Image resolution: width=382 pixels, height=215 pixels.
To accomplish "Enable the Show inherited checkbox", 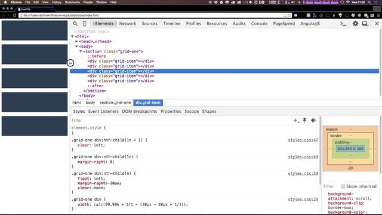I will pos(343,186).
